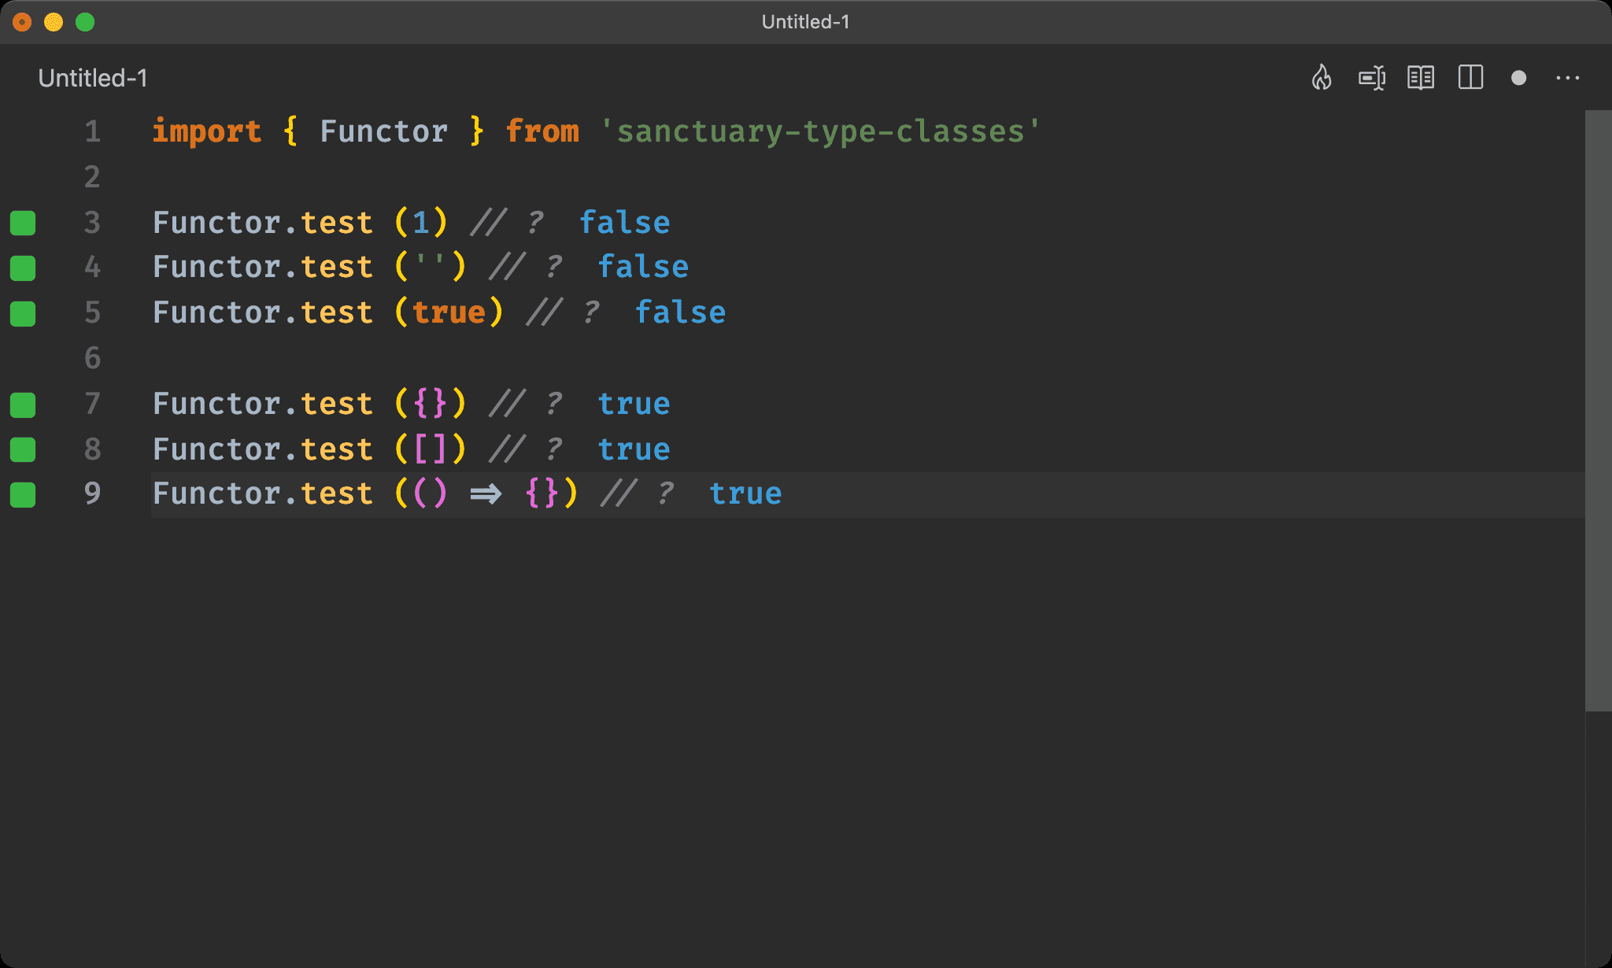1612x968 pixels.
Task: Open the more actions ellipsis menu
Action: tap(1567, 78)
